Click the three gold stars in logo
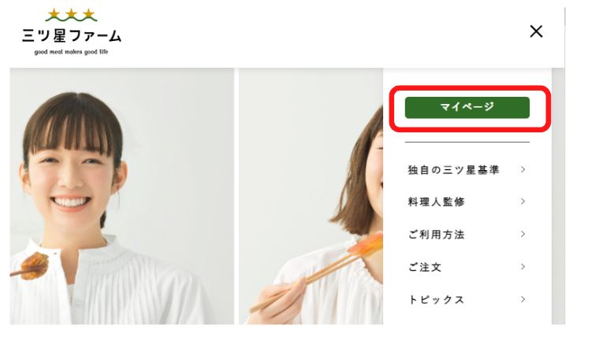Image resolution: width=599 pixels, height=337 pixels. (71, 15)
